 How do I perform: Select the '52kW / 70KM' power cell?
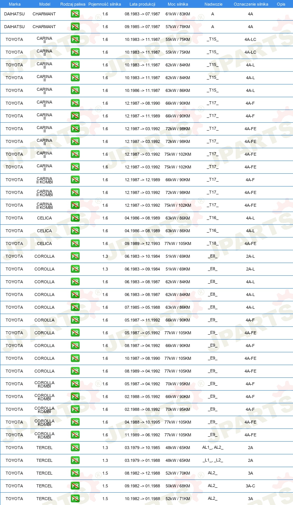point(178,473)
